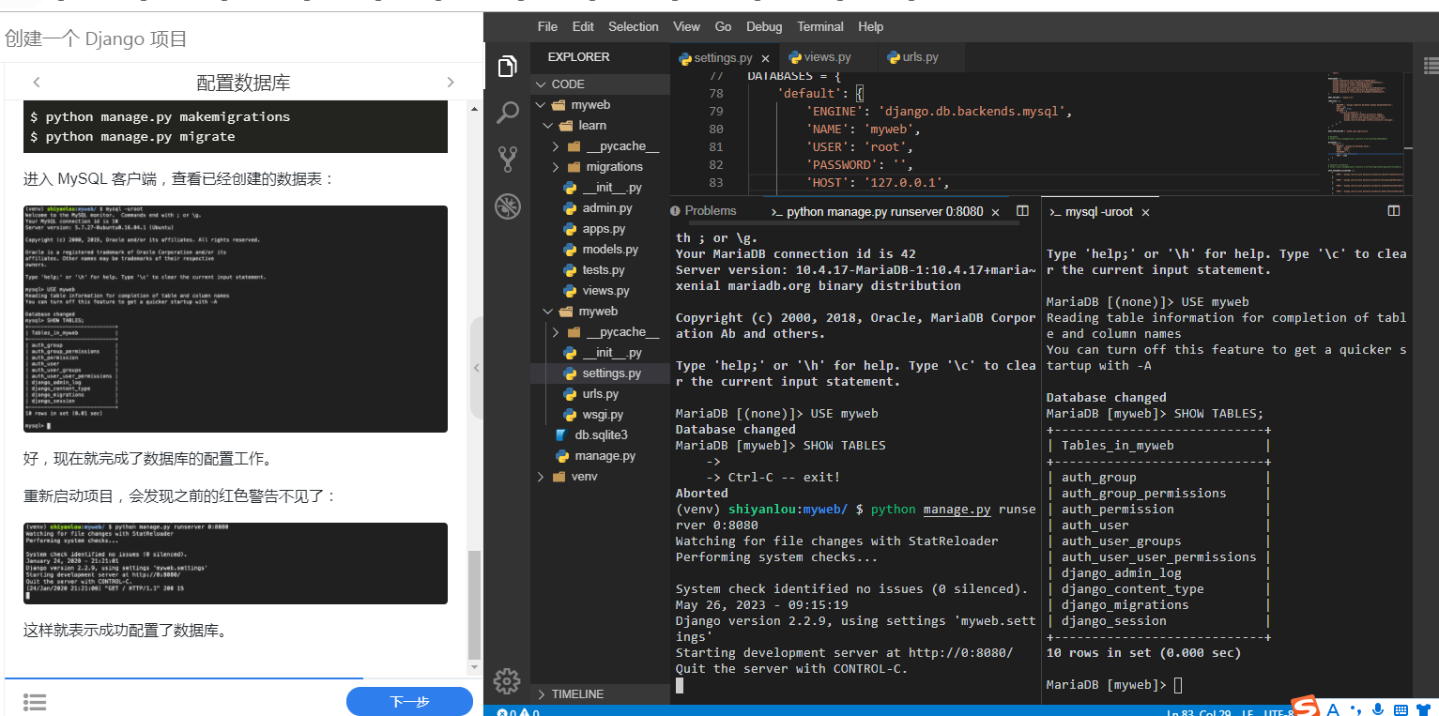The height and width of the screenshot is (716, 1439).
Task: Expand the migrations folder
Action: pyautogui.click(x=614, y=166)
